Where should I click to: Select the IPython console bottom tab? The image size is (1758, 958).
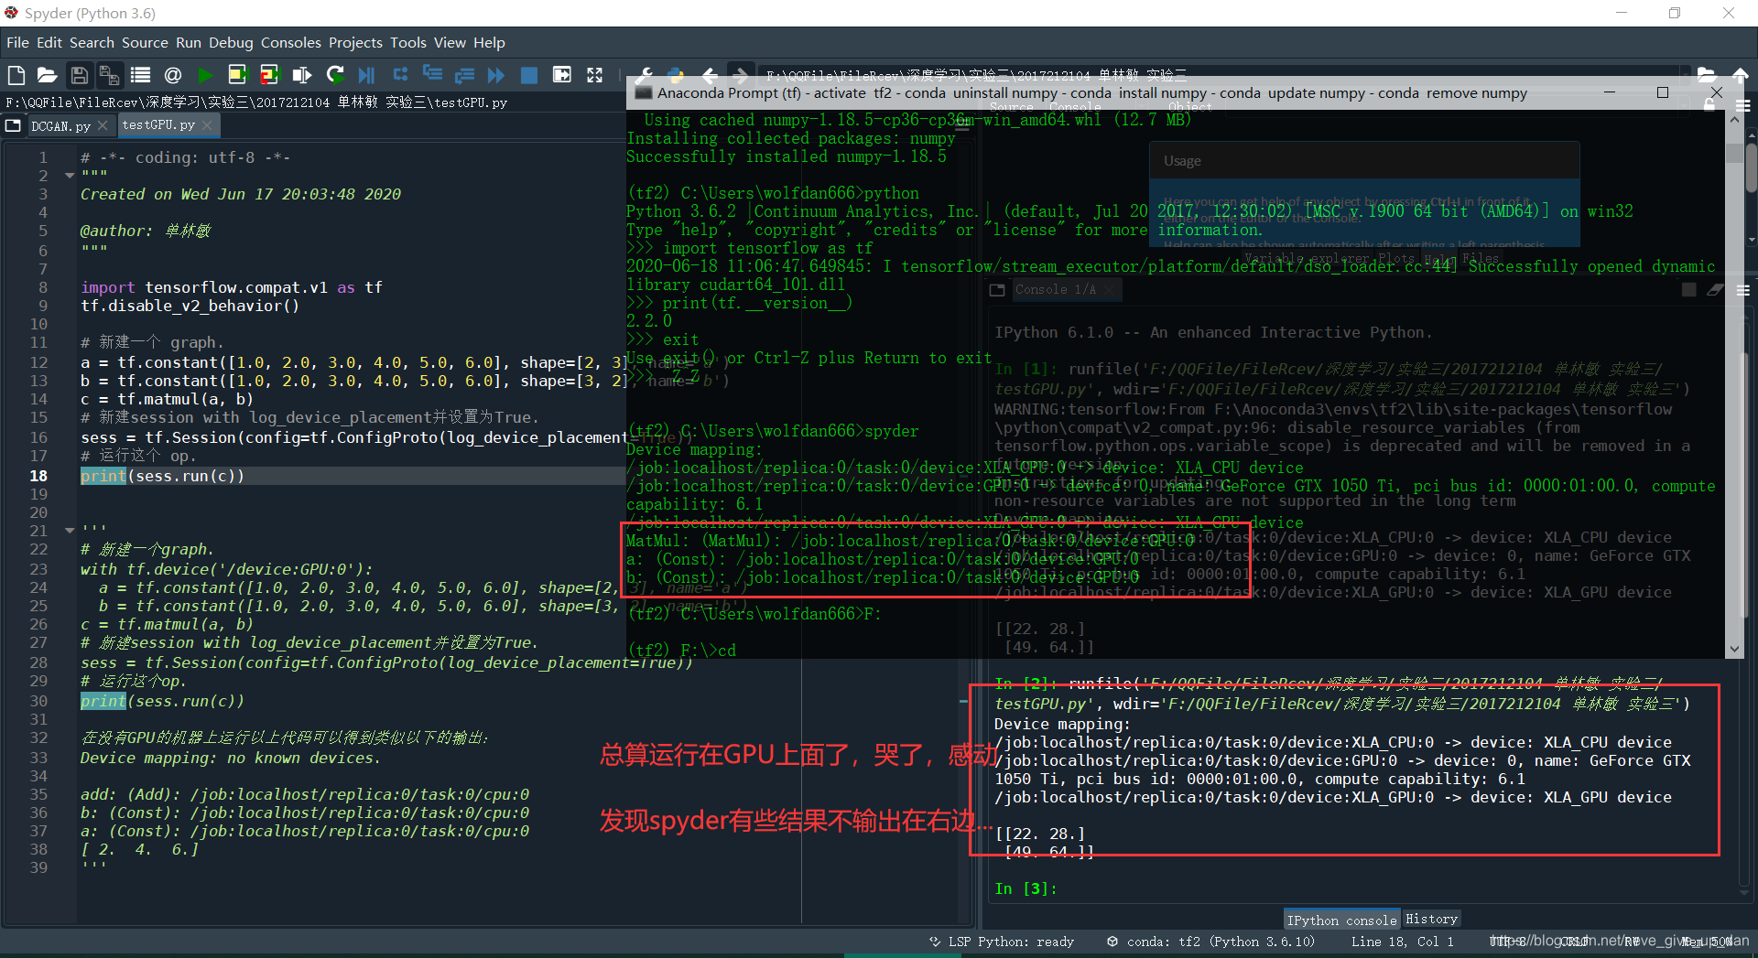coord(1341,920)
